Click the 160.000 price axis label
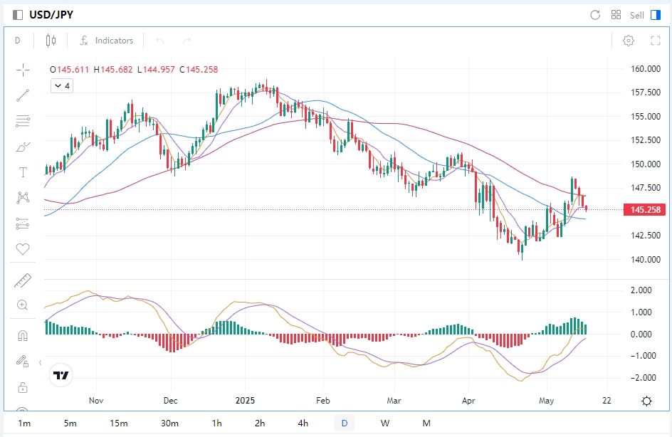The width and height of the screenshot is (672, 437). [x=646, y=68]
